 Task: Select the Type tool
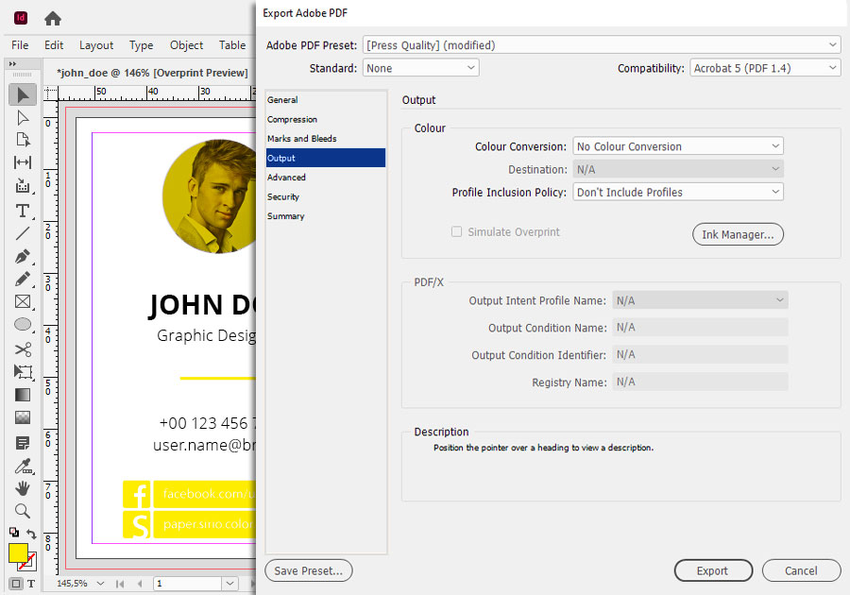[x=23, y=211]
